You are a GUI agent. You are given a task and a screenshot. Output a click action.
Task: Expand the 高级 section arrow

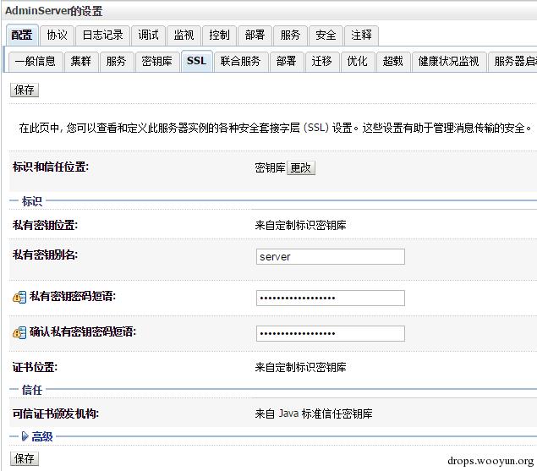(x=25, y=436)
